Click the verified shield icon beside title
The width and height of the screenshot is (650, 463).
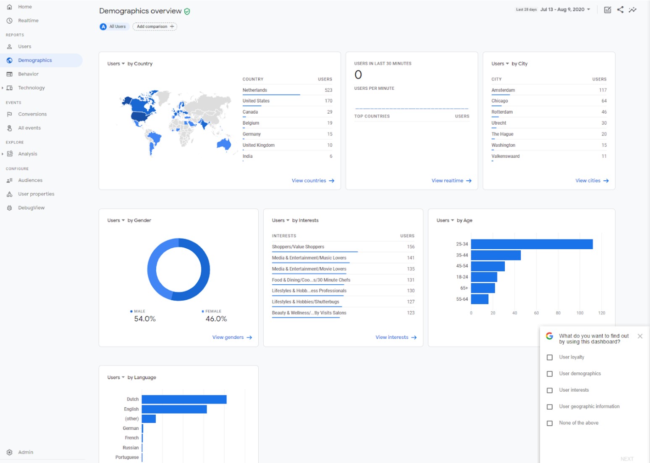tap(187, 11)
